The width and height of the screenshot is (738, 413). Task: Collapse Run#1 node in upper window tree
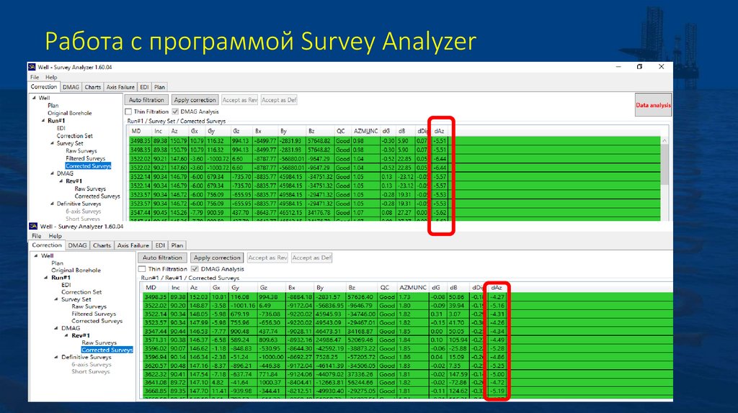pos(43,121)
